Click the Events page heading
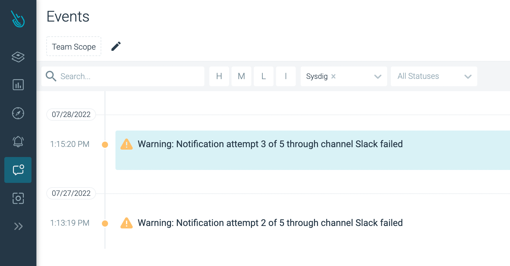510x266 pixels. coord(68,16)
